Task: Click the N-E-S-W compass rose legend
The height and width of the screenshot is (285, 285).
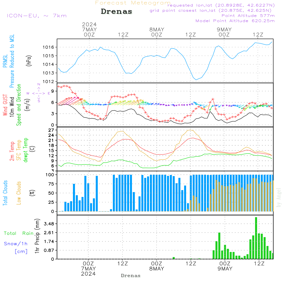Action: [39, 93]
